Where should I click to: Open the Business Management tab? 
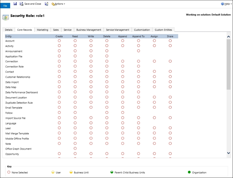tap(89, 30)
